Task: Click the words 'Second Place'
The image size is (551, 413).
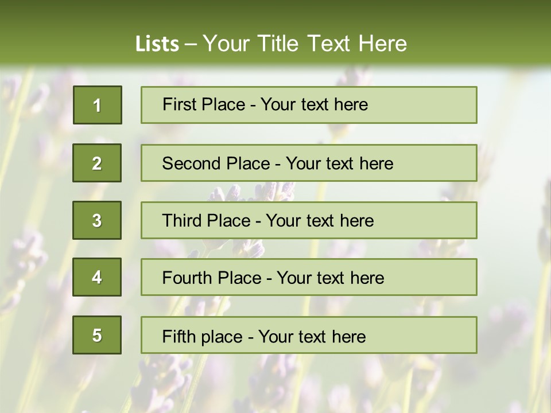Action: [x=216, y=163]
